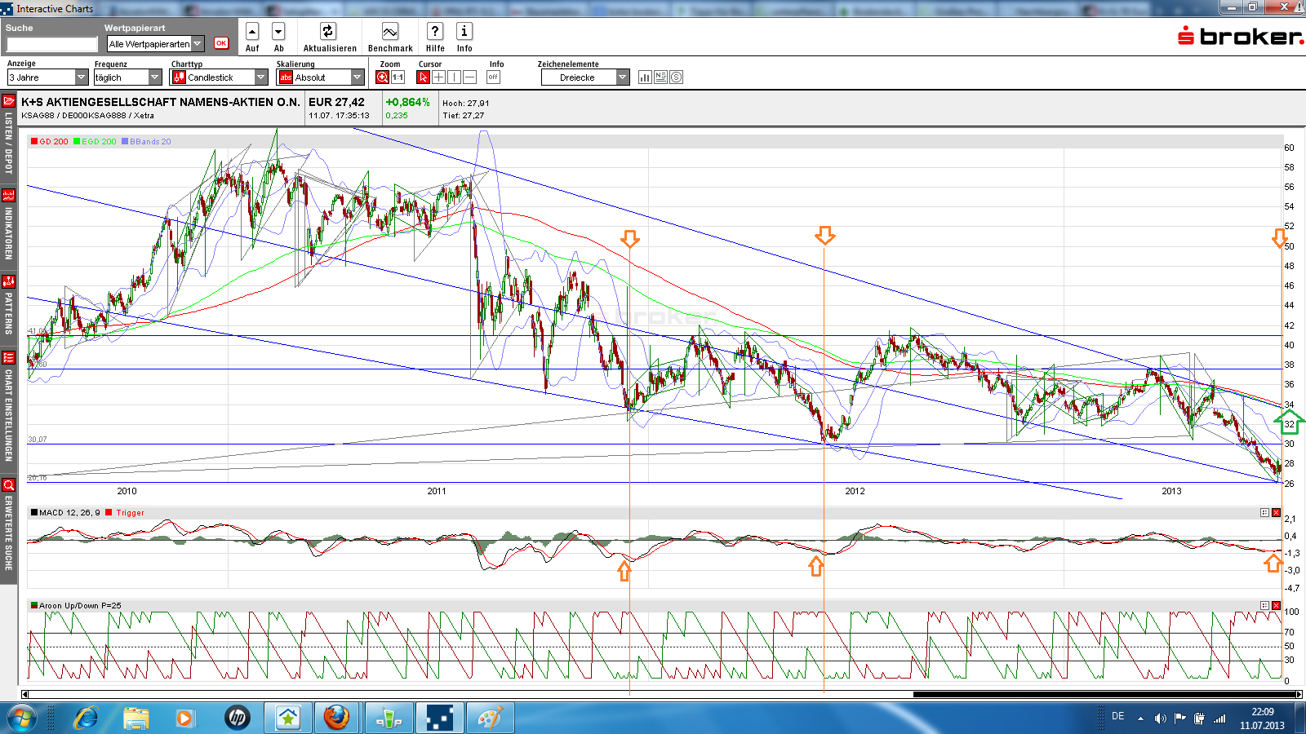1306x734 pixels.
Task: Switch cursor to vertical line mode
Action: (454, 77)
